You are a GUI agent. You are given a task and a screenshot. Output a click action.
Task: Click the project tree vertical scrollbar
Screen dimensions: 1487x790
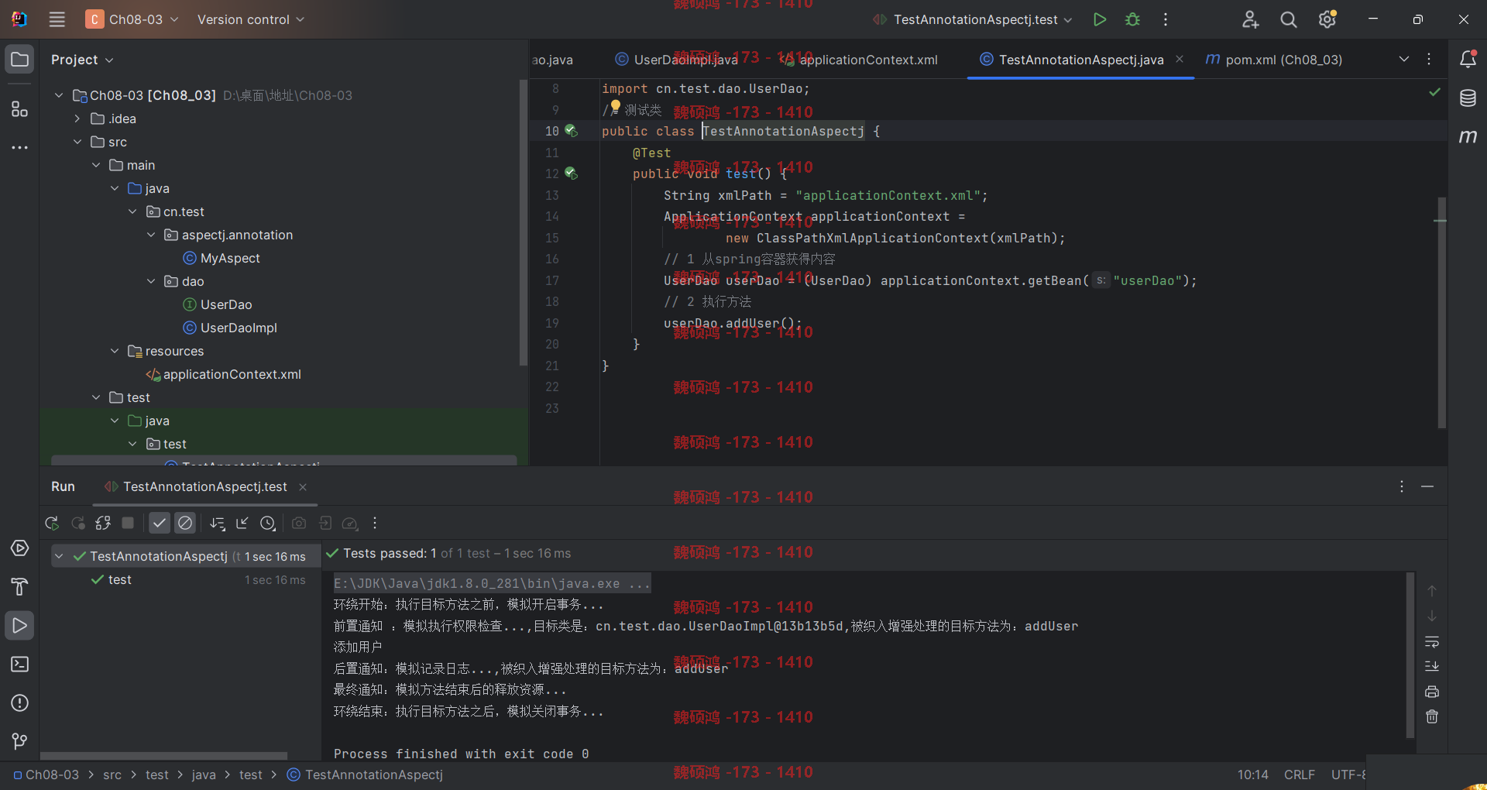[x=524, y=221]
